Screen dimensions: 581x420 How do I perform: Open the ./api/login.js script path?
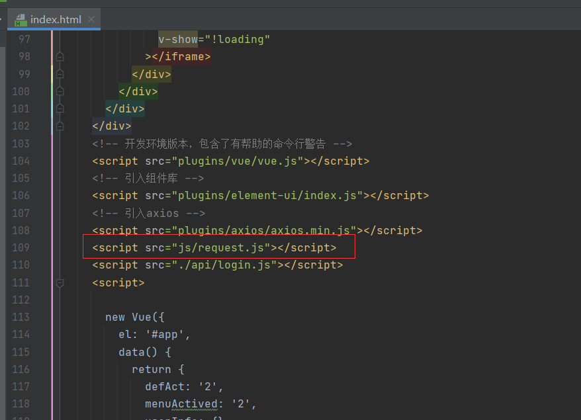pos(224,265)
